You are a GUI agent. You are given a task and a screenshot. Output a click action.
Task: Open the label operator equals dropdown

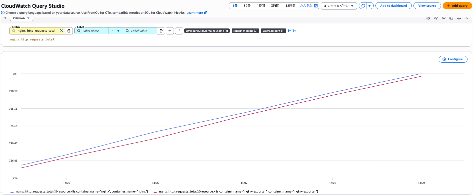tap(116, 31)
